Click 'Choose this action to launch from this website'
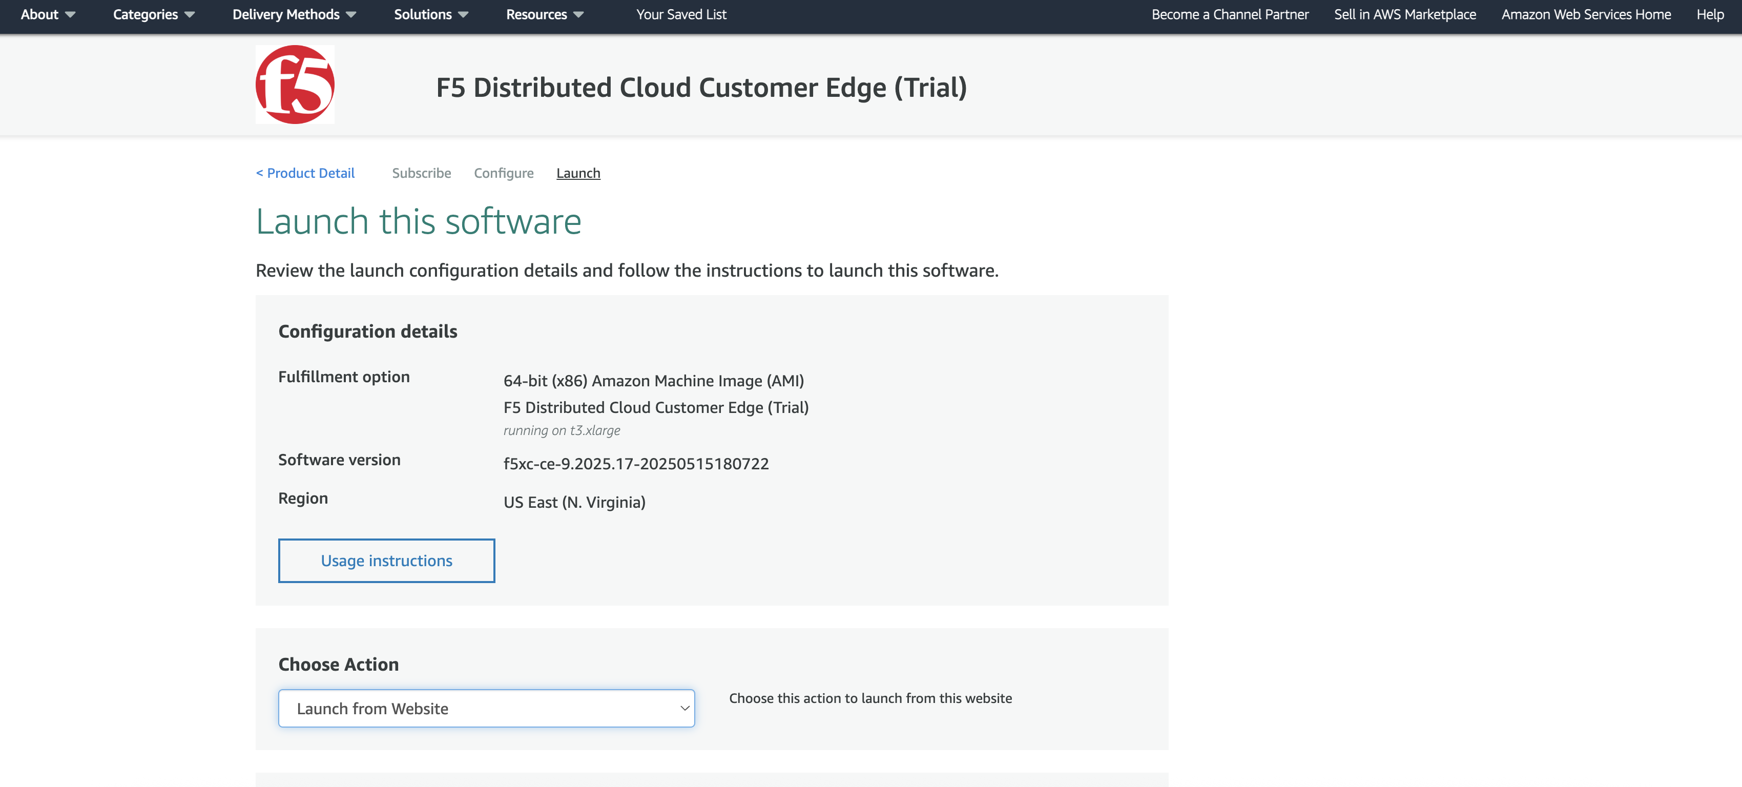 [x=870, y=698]
